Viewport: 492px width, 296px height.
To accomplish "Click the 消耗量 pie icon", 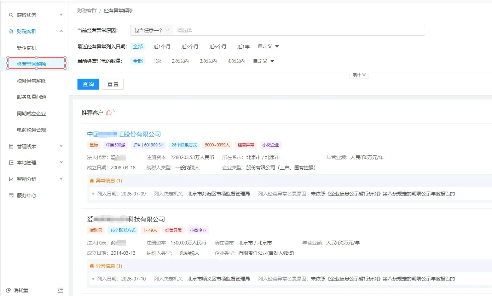I will (x=8, y=290).
